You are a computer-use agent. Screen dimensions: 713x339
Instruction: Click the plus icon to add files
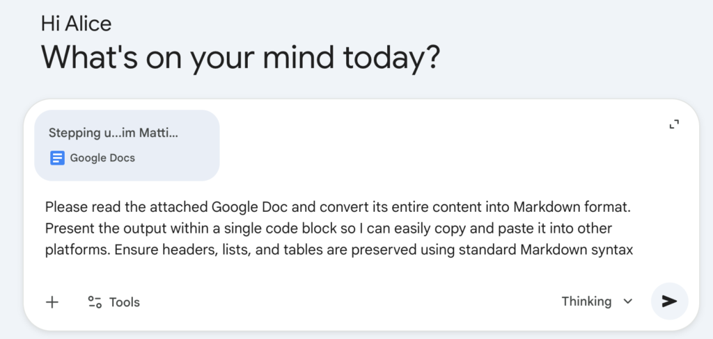tap(52, 301)
